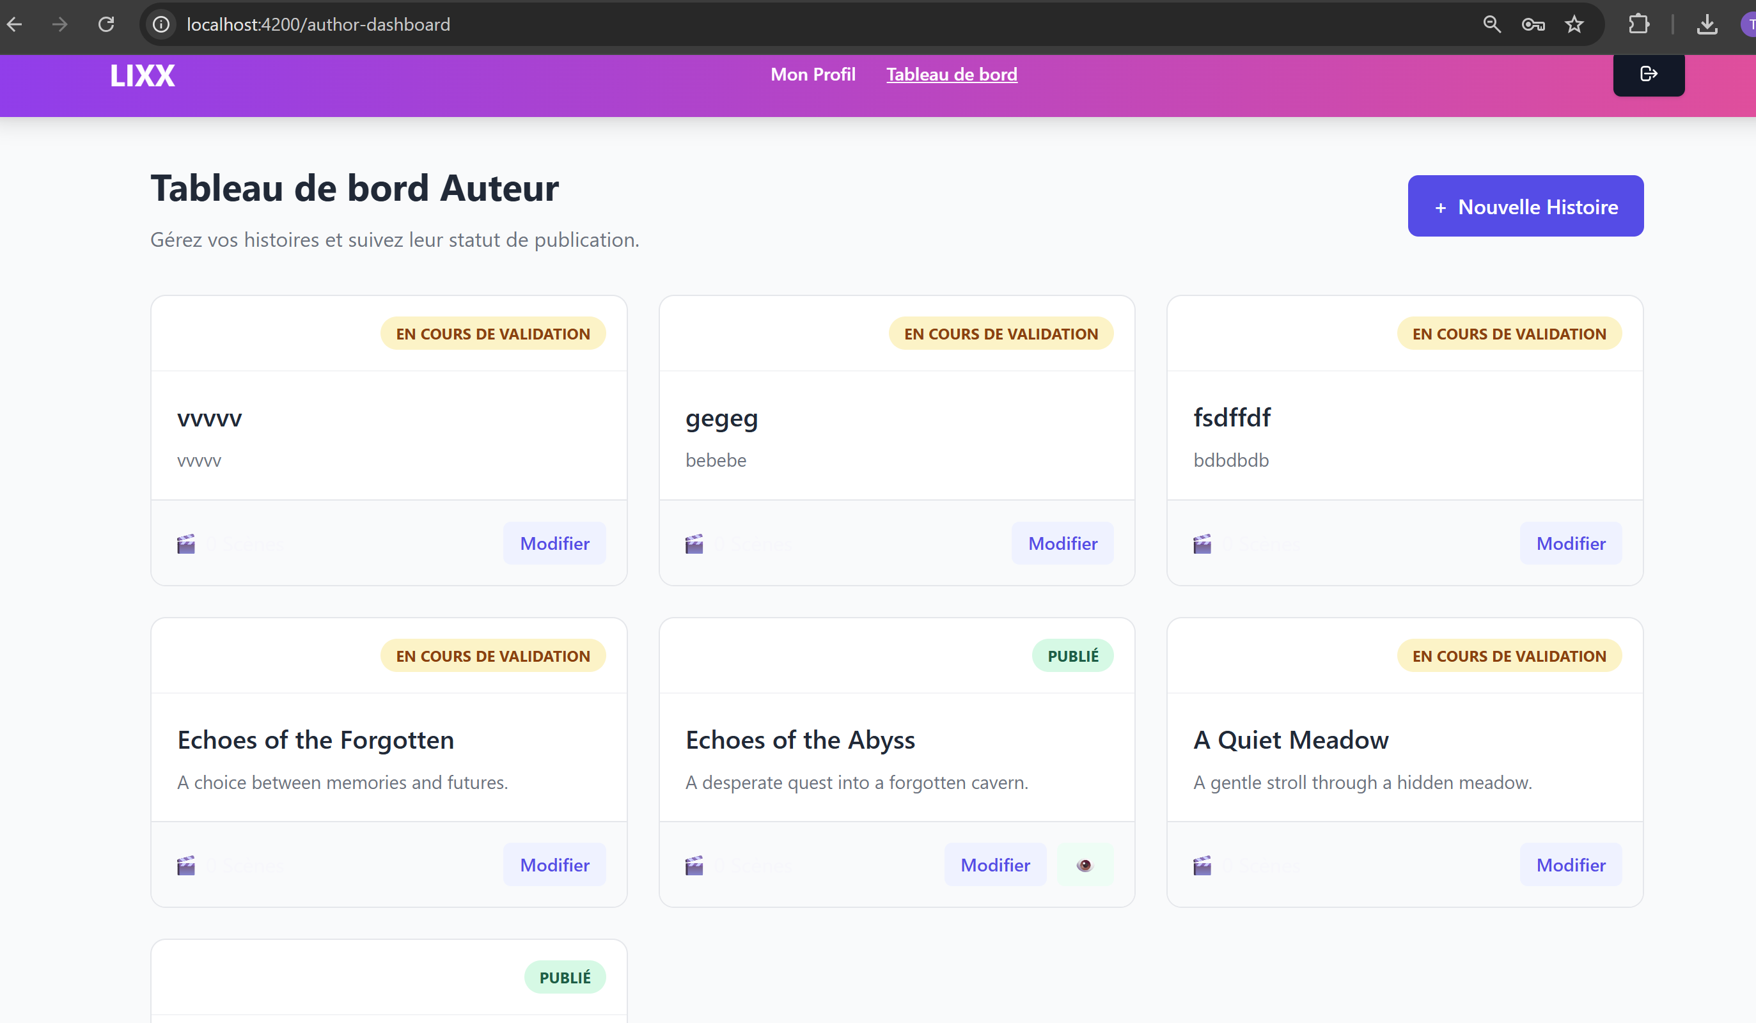Open the site info icon in the address bar
1756x1023 pixels.
coord(161,25)
